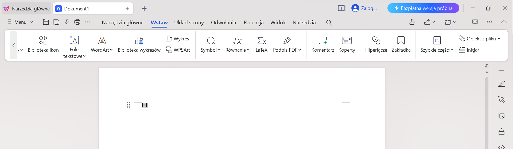This screenshot has width=513, height=149.
Task: Expand the Równanie dropdown arrow
Action: click(248, 50)
